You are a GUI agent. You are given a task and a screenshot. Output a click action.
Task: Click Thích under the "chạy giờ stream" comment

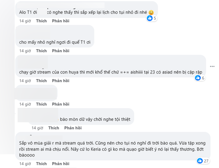pyautogui.click(x=41, y=81)
